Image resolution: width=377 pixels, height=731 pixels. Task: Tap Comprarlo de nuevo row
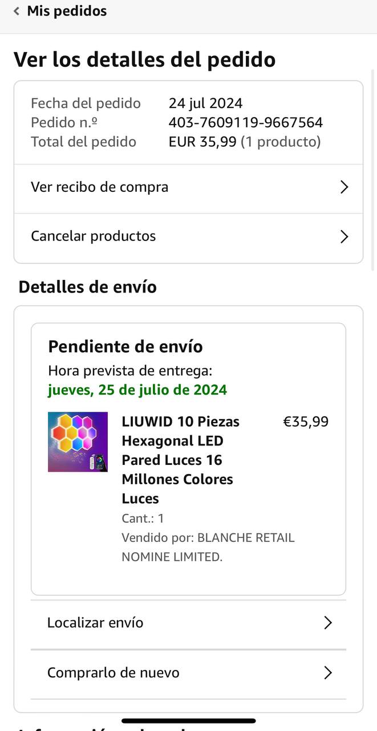113,673
